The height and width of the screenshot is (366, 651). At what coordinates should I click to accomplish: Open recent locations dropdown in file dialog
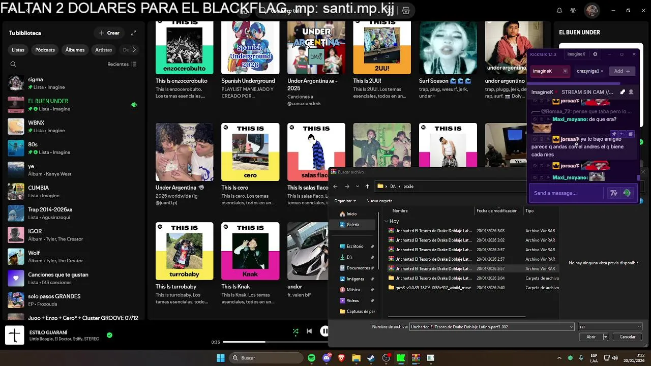358,187
